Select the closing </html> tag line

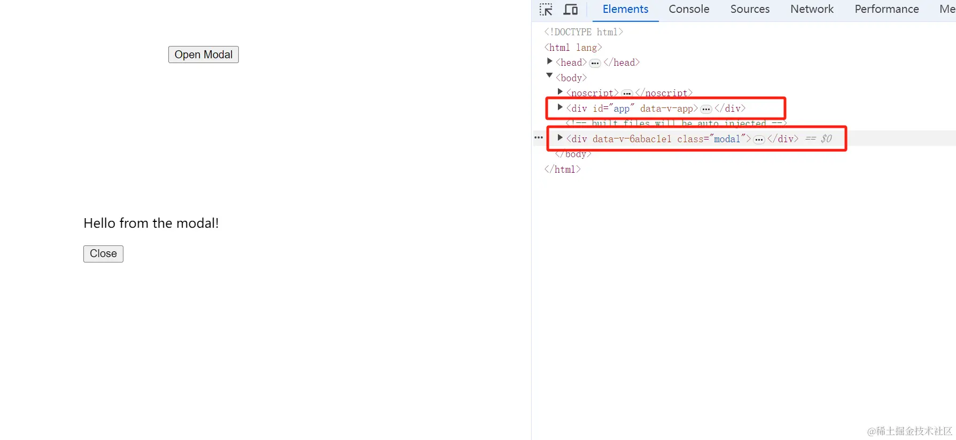pos(562,169)
